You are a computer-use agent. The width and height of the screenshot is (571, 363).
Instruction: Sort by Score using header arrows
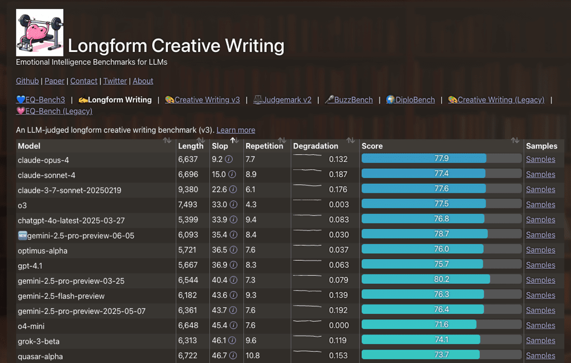[515, 141]
